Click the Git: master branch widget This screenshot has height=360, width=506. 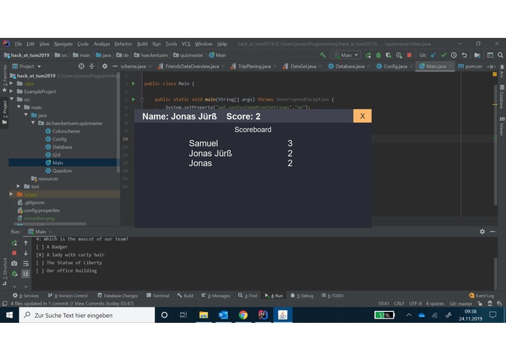[461, 304]
